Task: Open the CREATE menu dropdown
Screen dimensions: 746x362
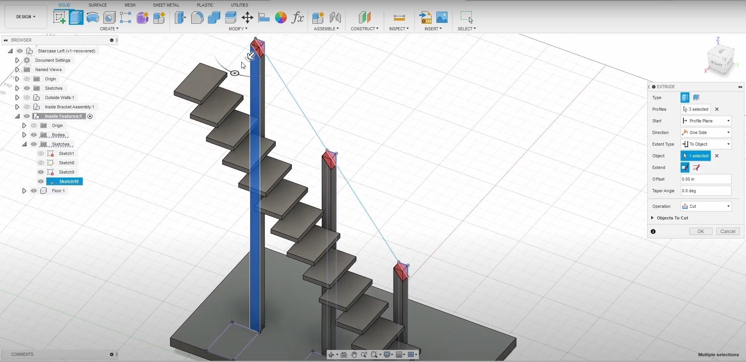Action: (x=109, y=29)
